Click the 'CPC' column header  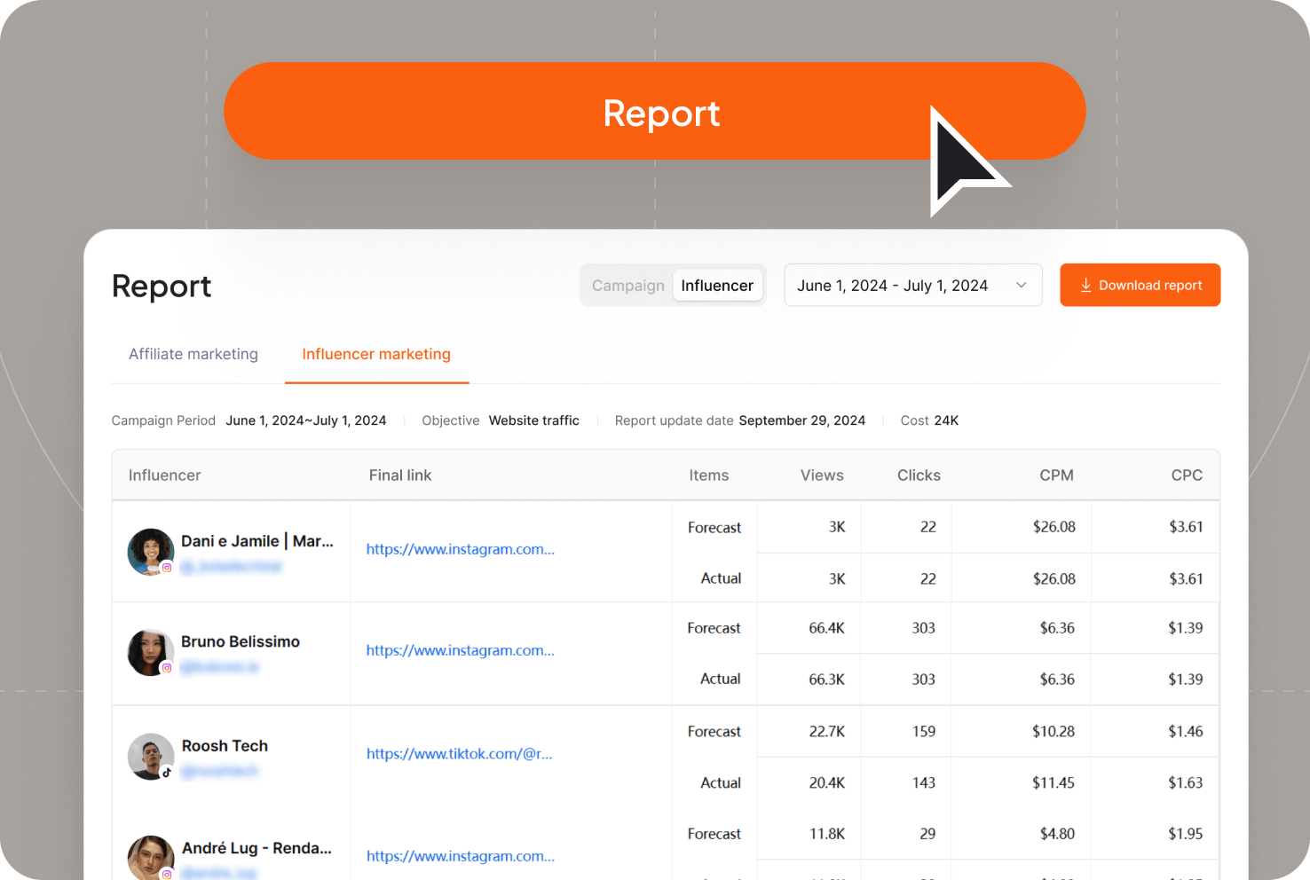(1187, 475)
